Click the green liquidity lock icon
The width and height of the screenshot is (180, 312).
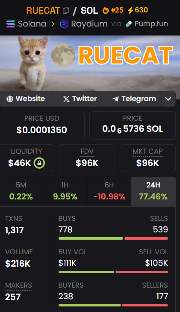39,163
